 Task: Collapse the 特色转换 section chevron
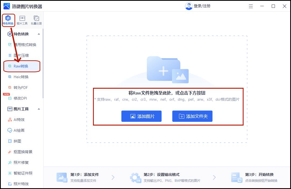tap(39, 34)
